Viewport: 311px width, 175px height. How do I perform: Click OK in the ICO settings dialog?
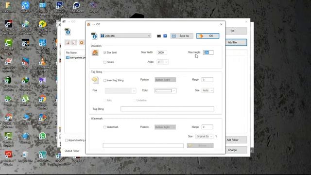point(208,36)
